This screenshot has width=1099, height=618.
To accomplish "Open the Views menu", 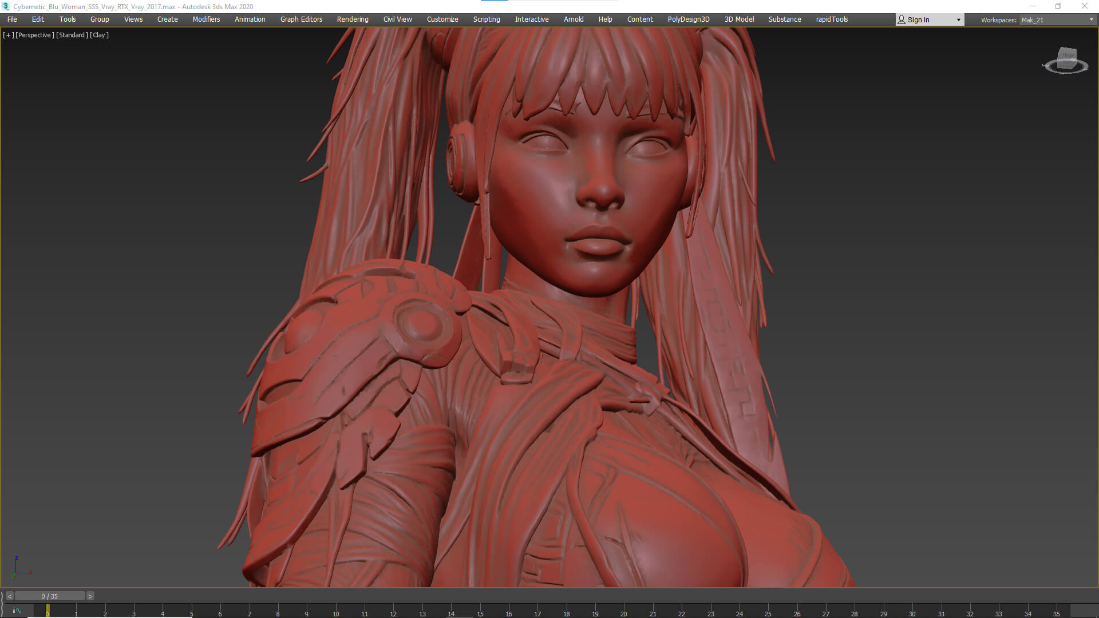I will [x=133, y=19].
